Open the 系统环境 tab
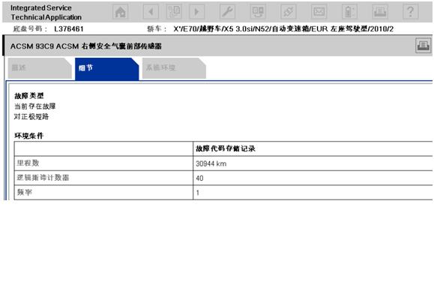 (x=174, y=68)
